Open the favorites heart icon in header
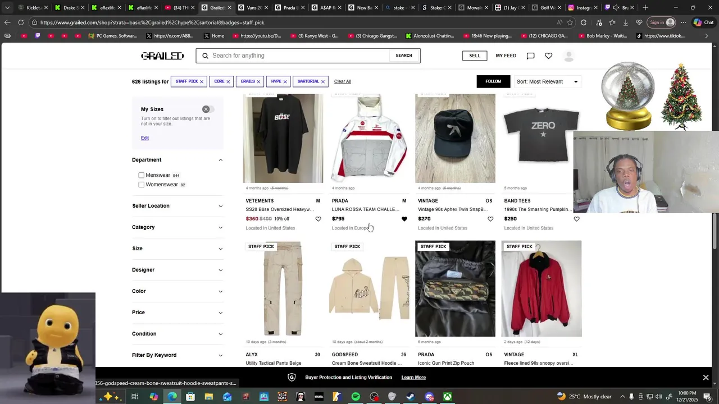719x404 pixels. pyautogui.click(x=549, y=56)
